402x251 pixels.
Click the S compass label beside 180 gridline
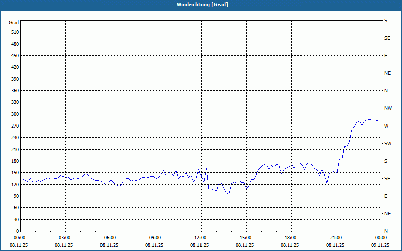(x=386, y=161)
